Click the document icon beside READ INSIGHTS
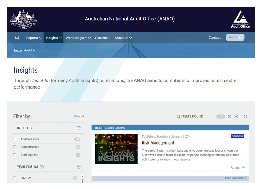 [245, 178]
